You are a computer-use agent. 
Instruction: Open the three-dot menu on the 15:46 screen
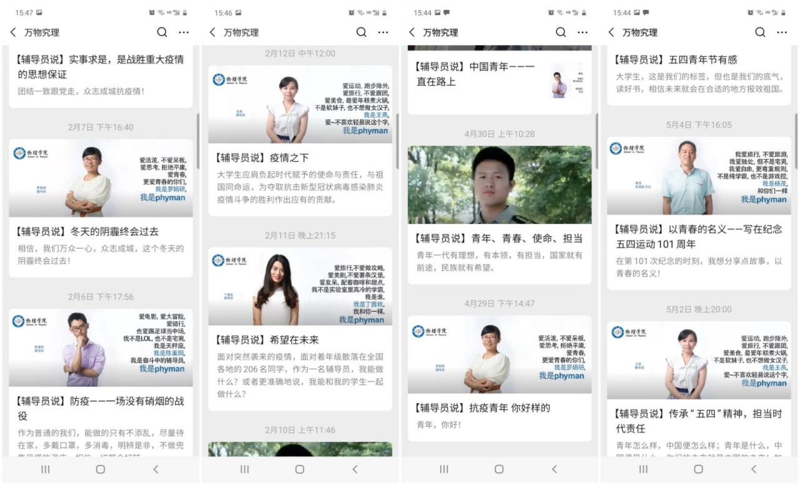383,32
